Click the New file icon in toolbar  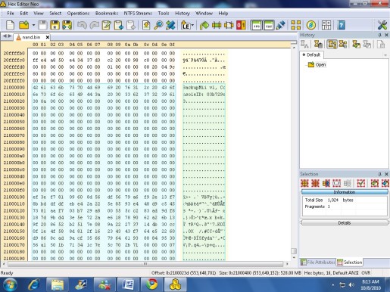10,25
